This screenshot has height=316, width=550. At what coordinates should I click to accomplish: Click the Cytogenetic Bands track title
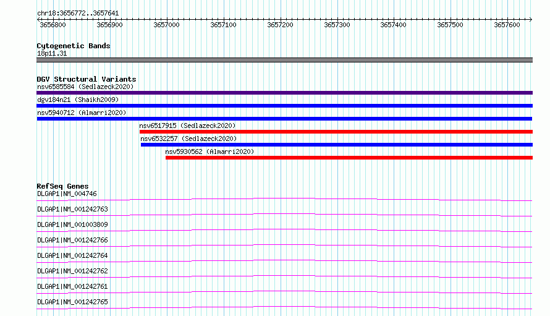click(74, 46)
